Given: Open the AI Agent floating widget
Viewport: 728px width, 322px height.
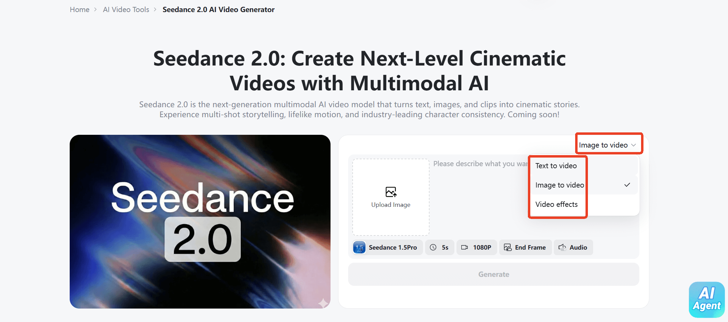Looking at the screenshot, I should (x=706, y=299).
